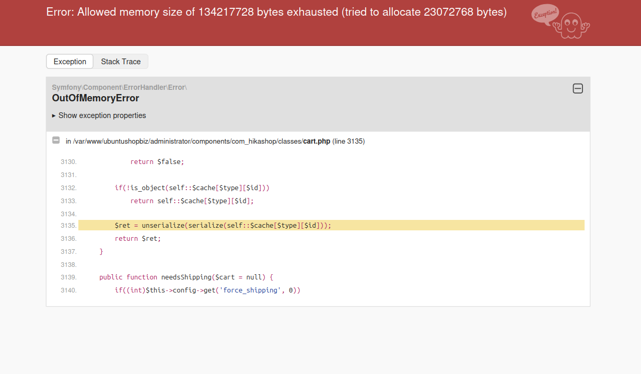Click the is_object condition line

coord(192,188)
